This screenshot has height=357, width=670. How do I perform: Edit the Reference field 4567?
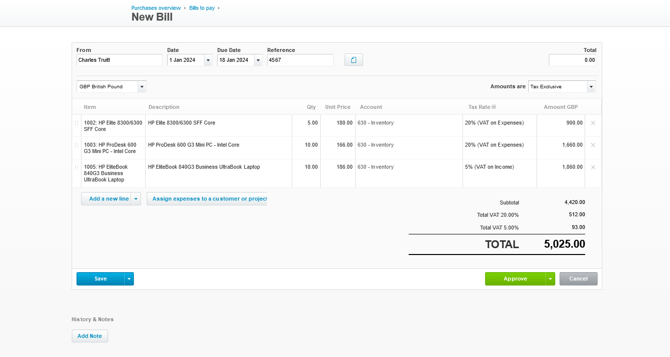[300, 60]
